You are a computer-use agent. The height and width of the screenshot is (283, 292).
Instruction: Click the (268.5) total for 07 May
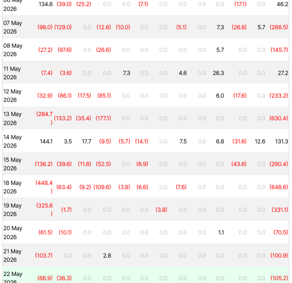click(x=279, y=27)
